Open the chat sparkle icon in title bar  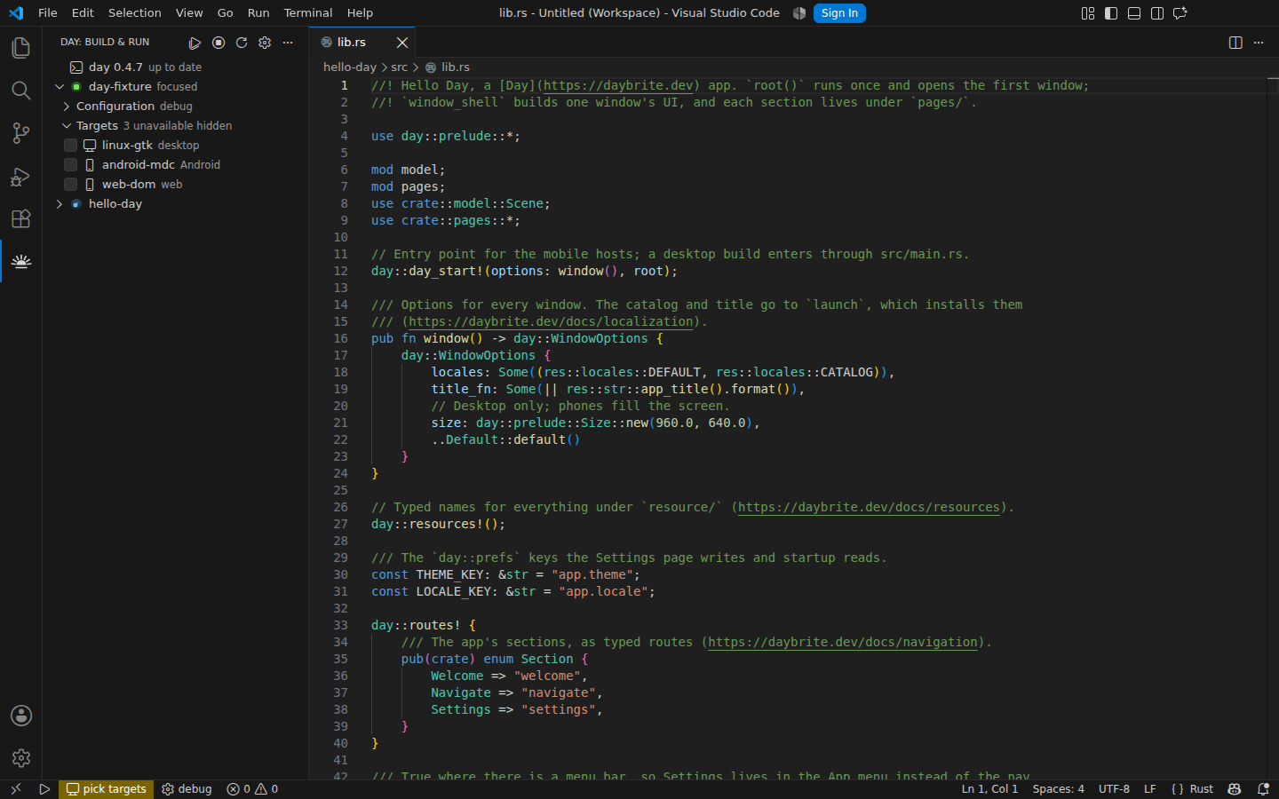coord(1180,13)
